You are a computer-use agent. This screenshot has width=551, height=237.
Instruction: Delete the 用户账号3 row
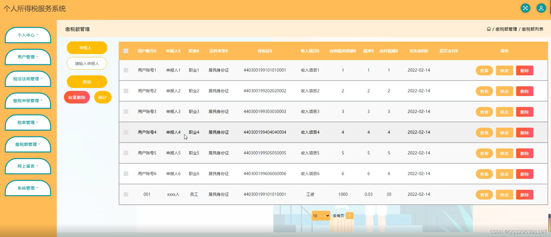click(525, 112)
